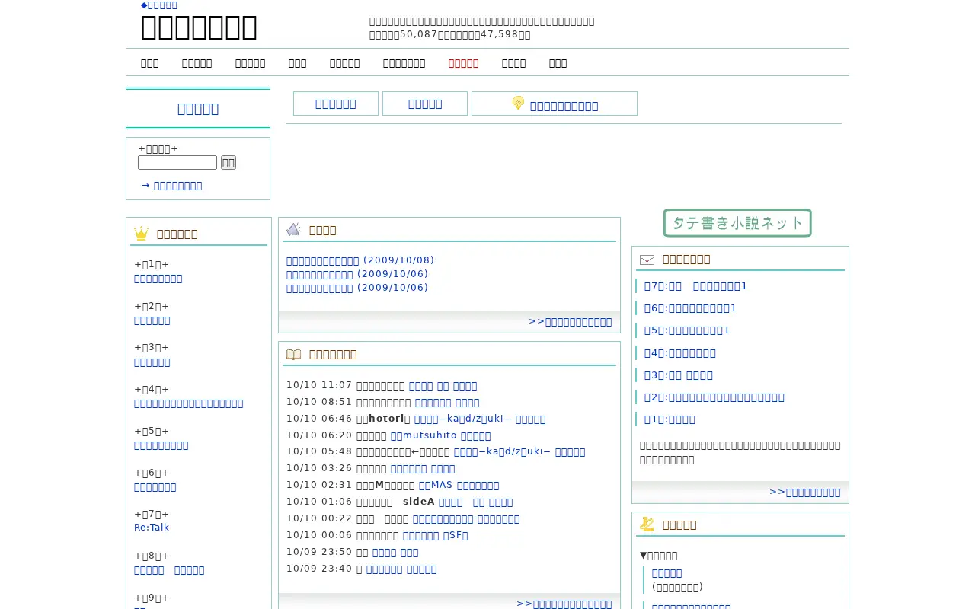This screenshot has height=609, width=975.
Task: Follow the arrow link below the search box
Action: tap(171, 186)
